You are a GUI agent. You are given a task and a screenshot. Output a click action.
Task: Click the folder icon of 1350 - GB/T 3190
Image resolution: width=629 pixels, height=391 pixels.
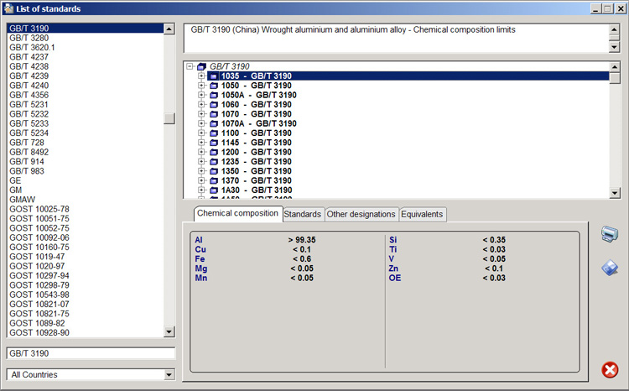click(x=214, y=171)
